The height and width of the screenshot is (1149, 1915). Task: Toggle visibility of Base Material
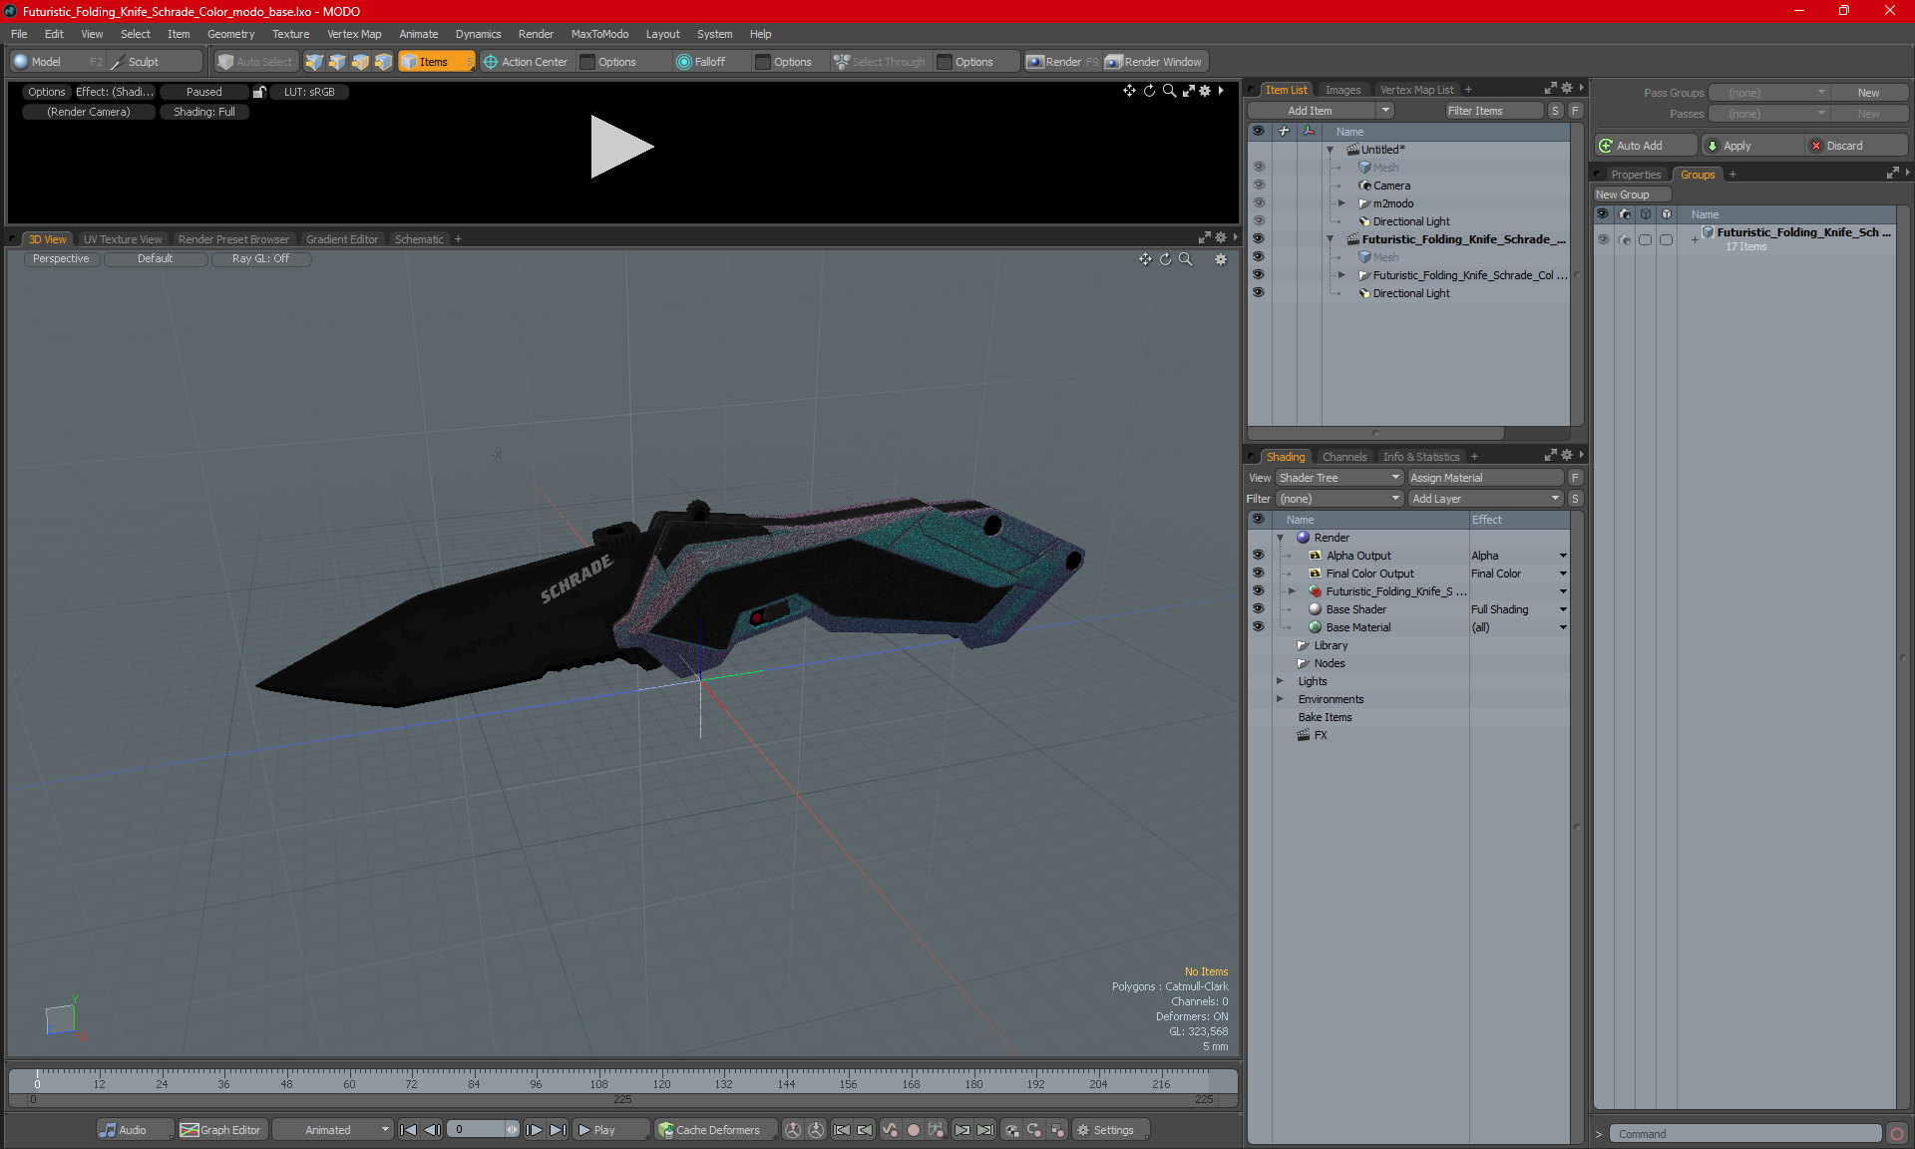click(1259, 627)
